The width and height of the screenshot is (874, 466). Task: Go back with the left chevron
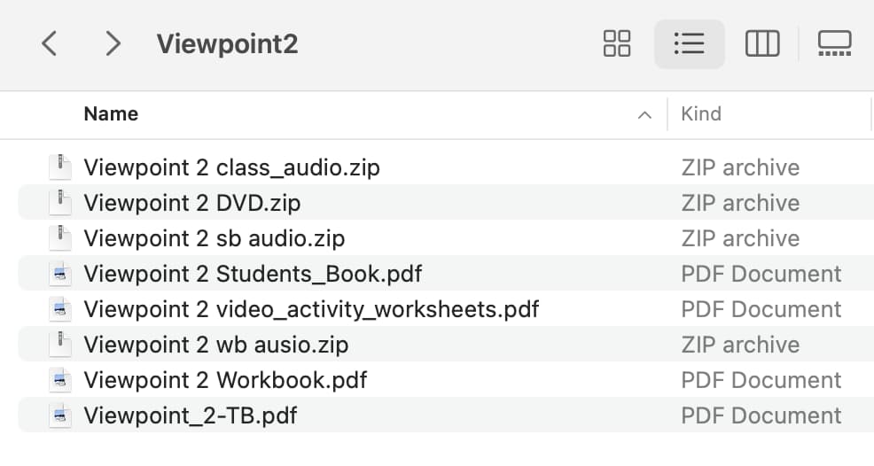50,43
